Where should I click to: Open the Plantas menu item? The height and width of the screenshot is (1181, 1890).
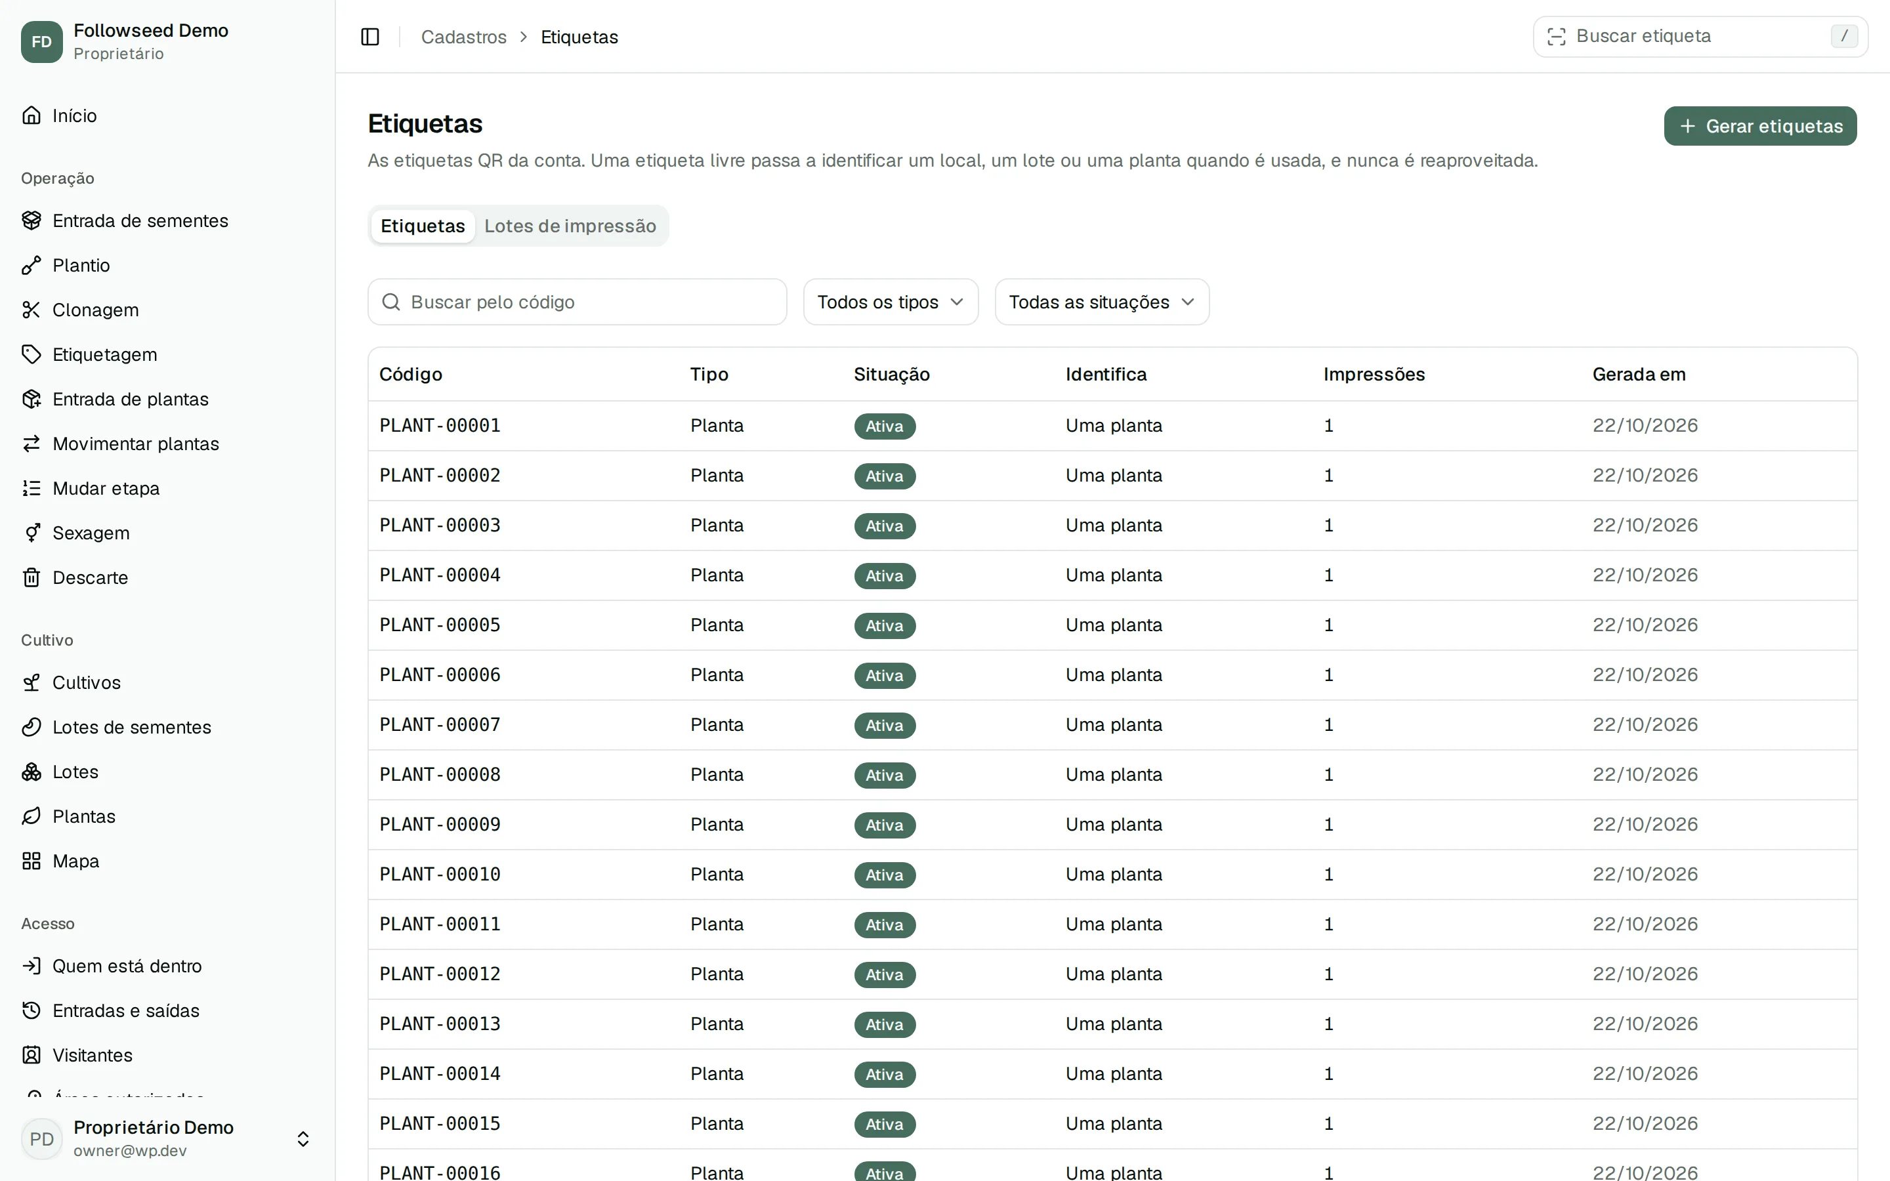click(166, 816)
